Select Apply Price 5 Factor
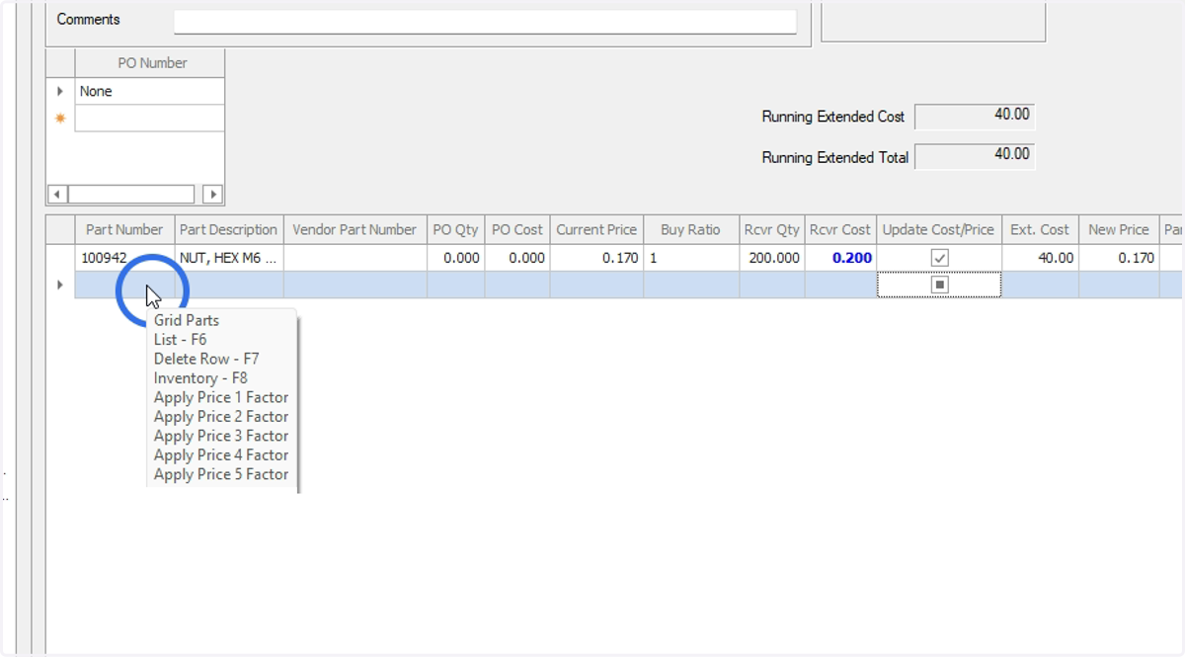Image resolution: width=1185 pixels, height=657 pixels. click(221, 474)
